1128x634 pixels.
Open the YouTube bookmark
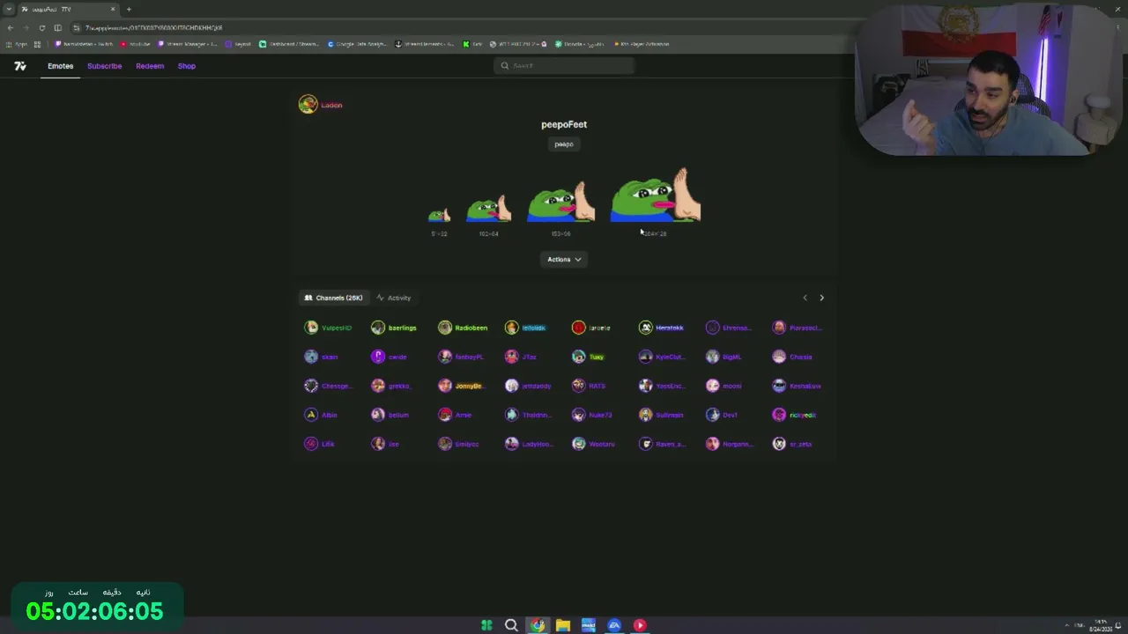pos(136,44)
